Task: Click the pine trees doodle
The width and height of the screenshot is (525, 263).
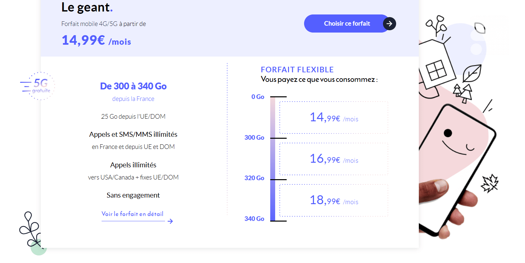Action: pos(463,93)
